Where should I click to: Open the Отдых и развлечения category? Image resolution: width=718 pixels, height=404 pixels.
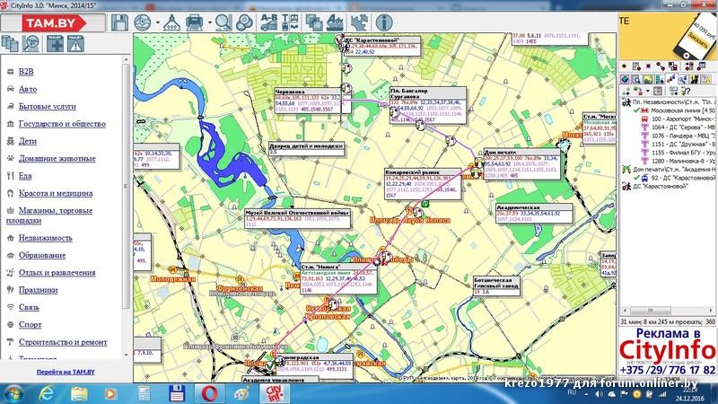point(57,273)
